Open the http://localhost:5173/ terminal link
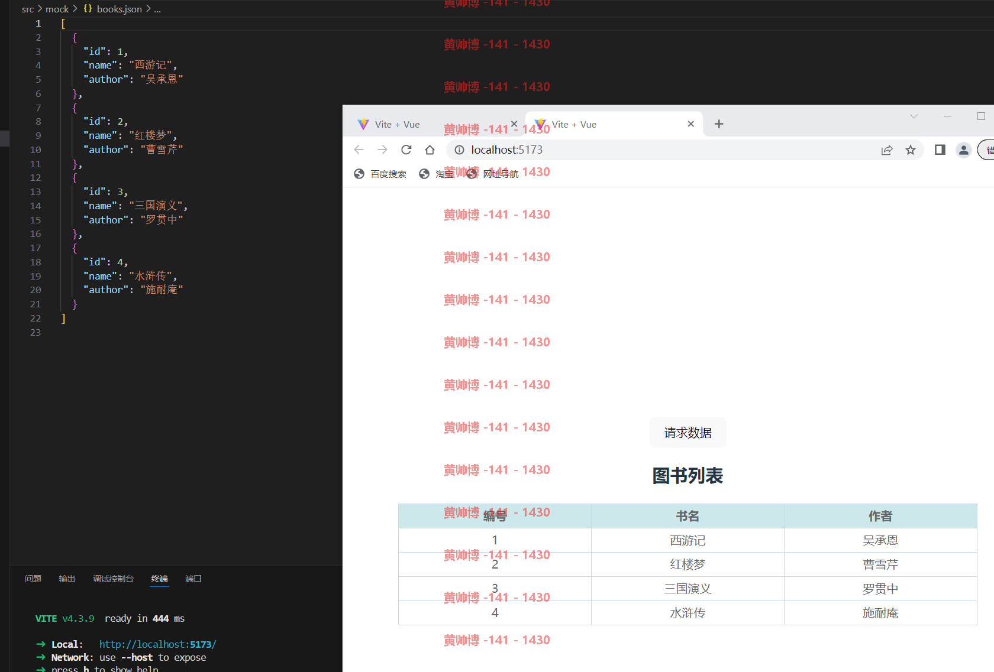This screenshot has width=994, height=672. (158, 644)
